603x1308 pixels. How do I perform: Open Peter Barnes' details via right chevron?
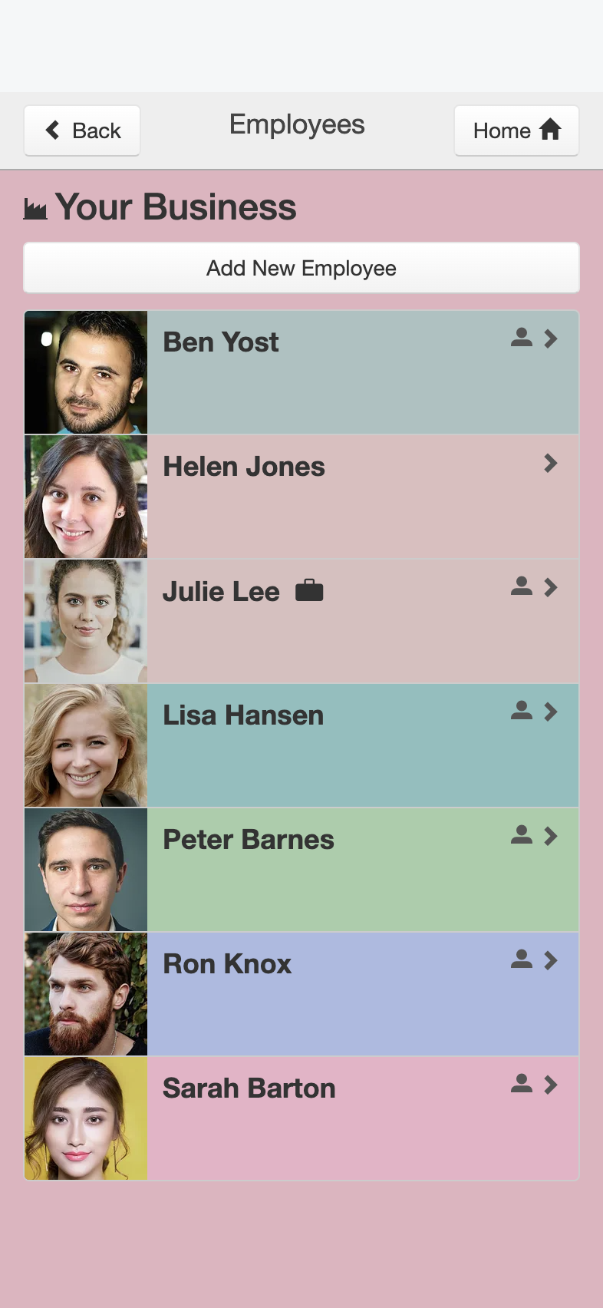[550, 836]
